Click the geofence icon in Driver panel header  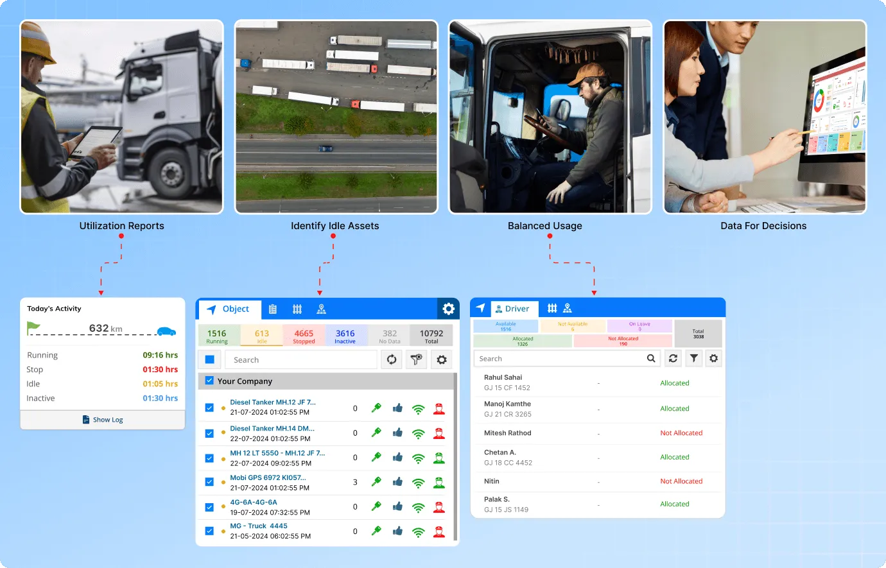tap(552, 309)
